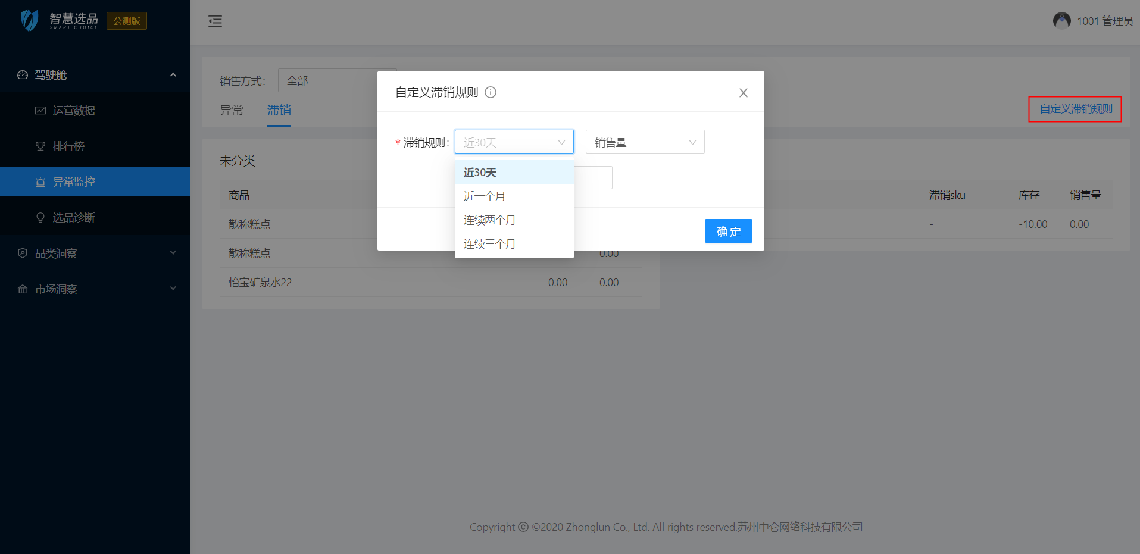Image resolution: width=1140 pixels, height=554 pixels.
Task: Click the 智慧选品 logo icon
Action: pyautogui.click(x=30, y=20)
